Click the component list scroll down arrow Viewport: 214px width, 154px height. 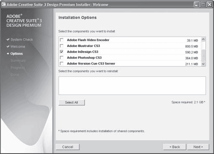(203, 64)
